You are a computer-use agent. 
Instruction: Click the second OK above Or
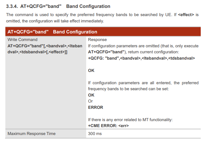tap(91, 95)
